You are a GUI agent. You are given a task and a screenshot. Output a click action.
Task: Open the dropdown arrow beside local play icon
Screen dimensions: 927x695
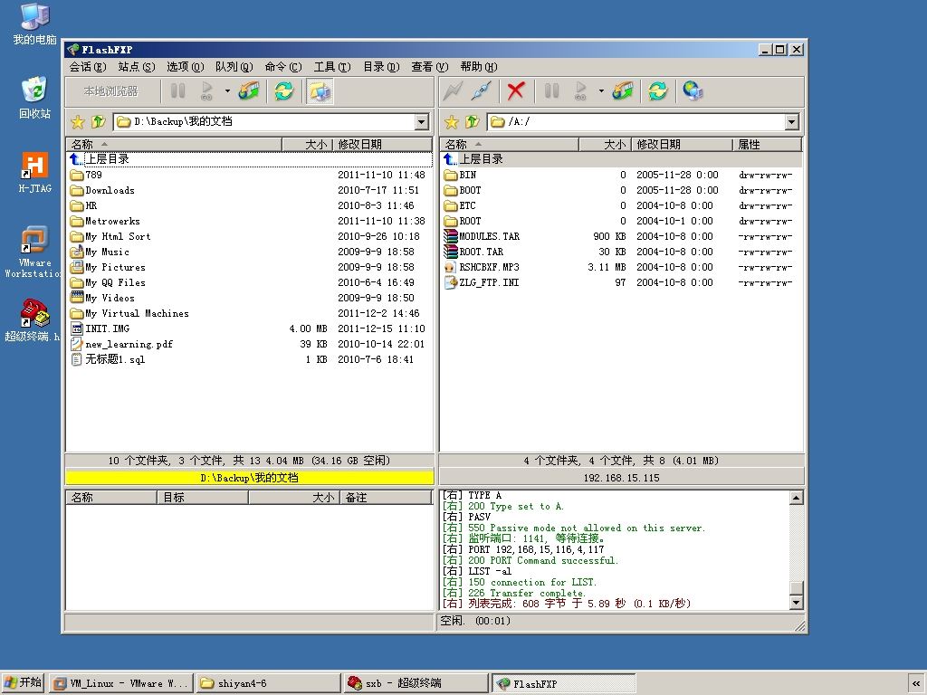coord(227,91)
